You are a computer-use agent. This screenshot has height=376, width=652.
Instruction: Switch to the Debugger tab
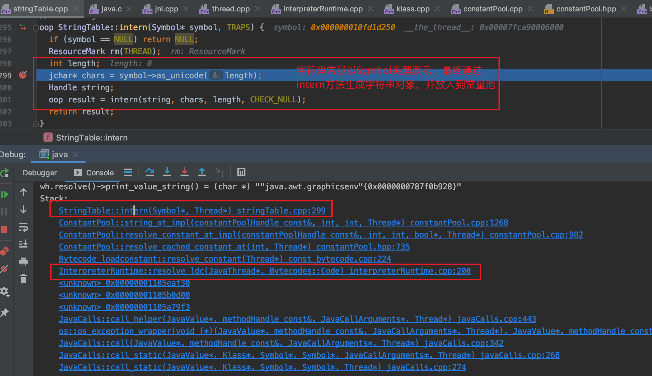pos(39,173)
